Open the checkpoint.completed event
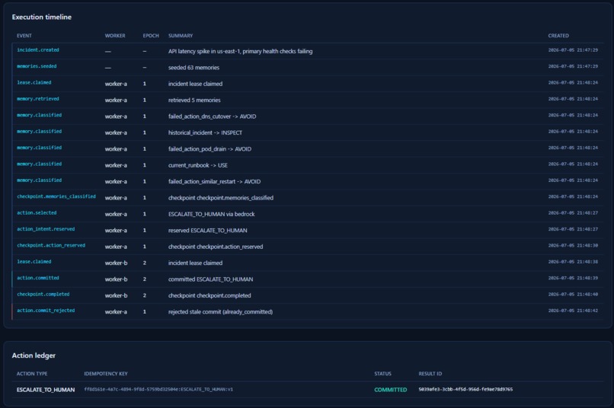Viewport: 614px width, 408px height. point(43,295)
